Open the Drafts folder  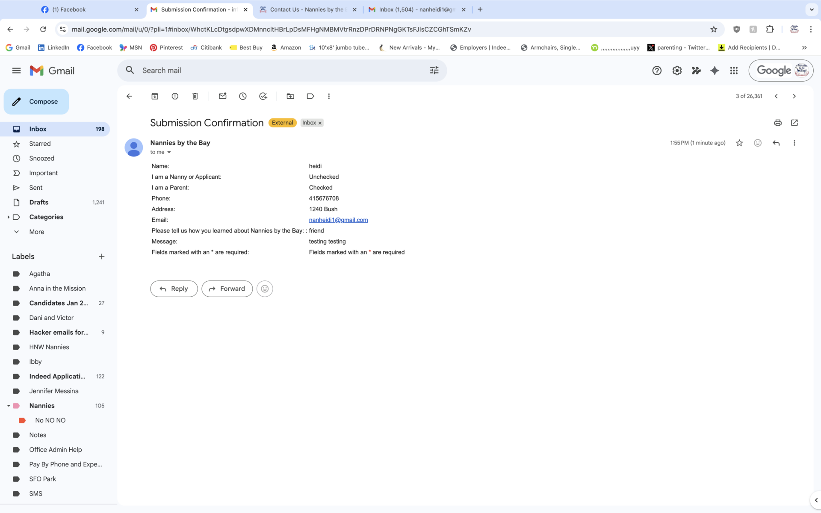click(x=38, y=202)
